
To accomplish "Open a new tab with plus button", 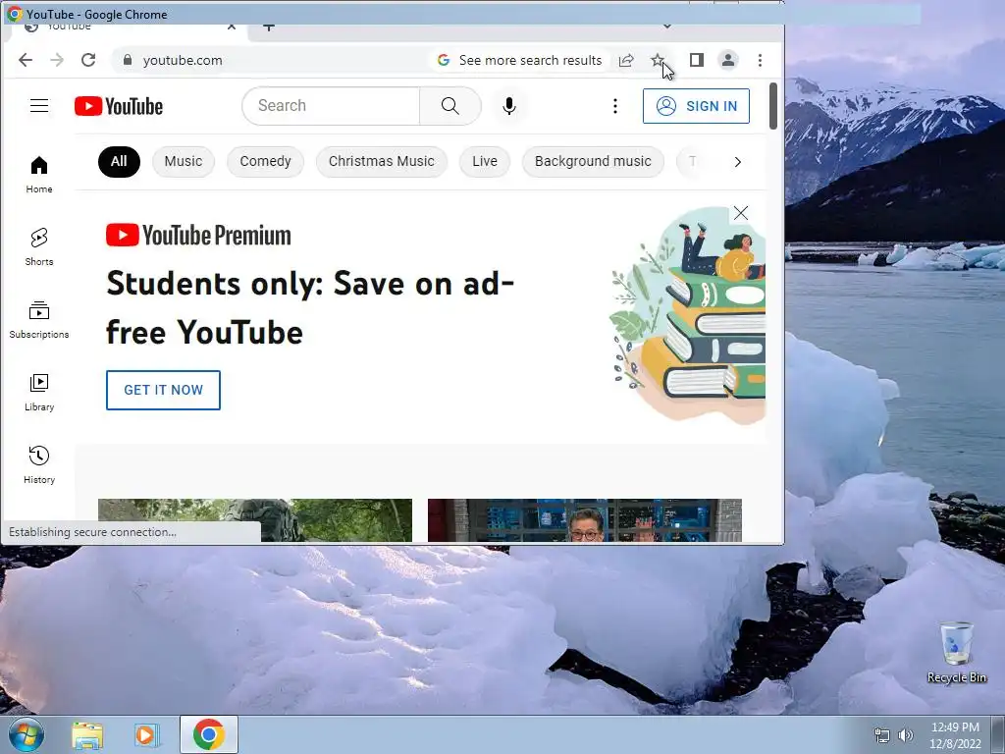I will coord(269,27).
